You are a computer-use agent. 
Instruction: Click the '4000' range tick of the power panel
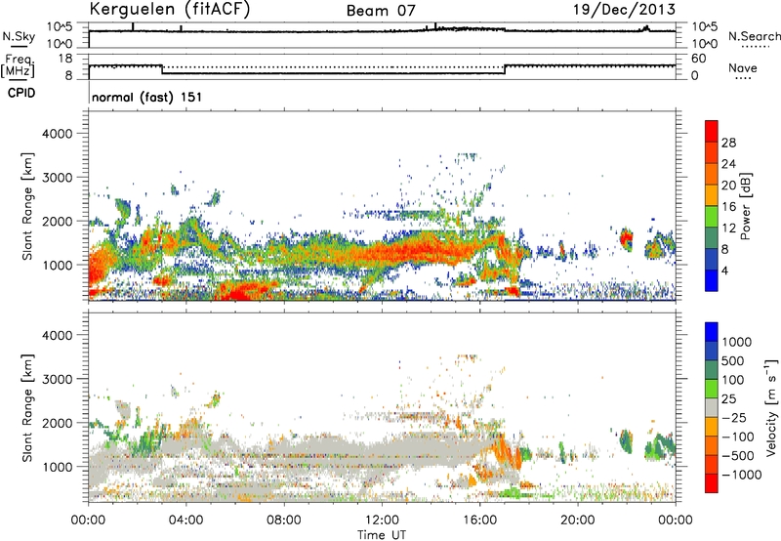(x=57, y=134)
